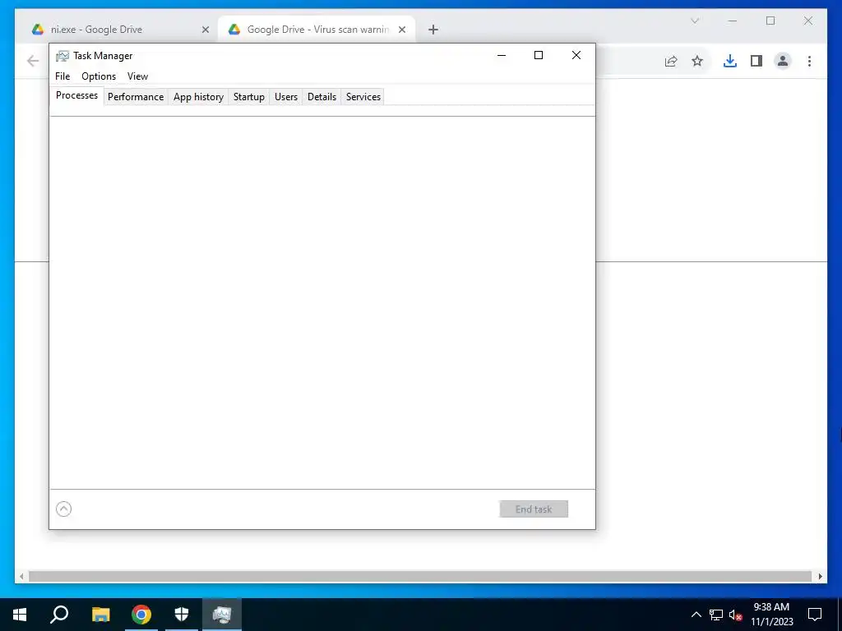Switch to the Details tab
This screenshot has width=842, height=631.
[x=322, y=97]
